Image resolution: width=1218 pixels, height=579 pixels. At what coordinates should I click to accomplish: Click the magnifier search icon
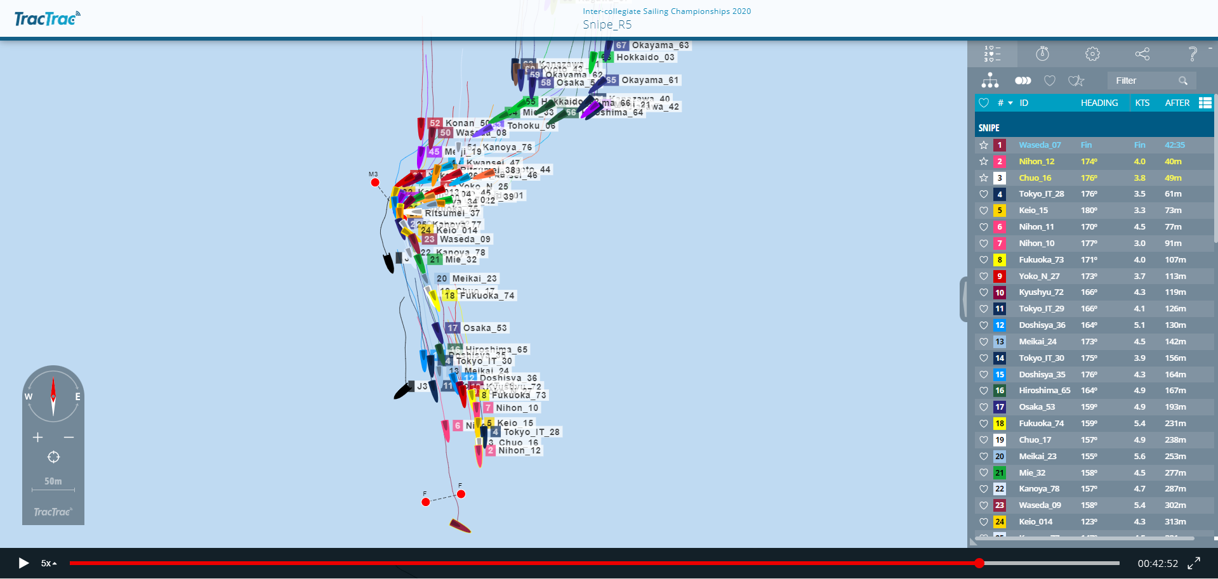[1183, 81]
